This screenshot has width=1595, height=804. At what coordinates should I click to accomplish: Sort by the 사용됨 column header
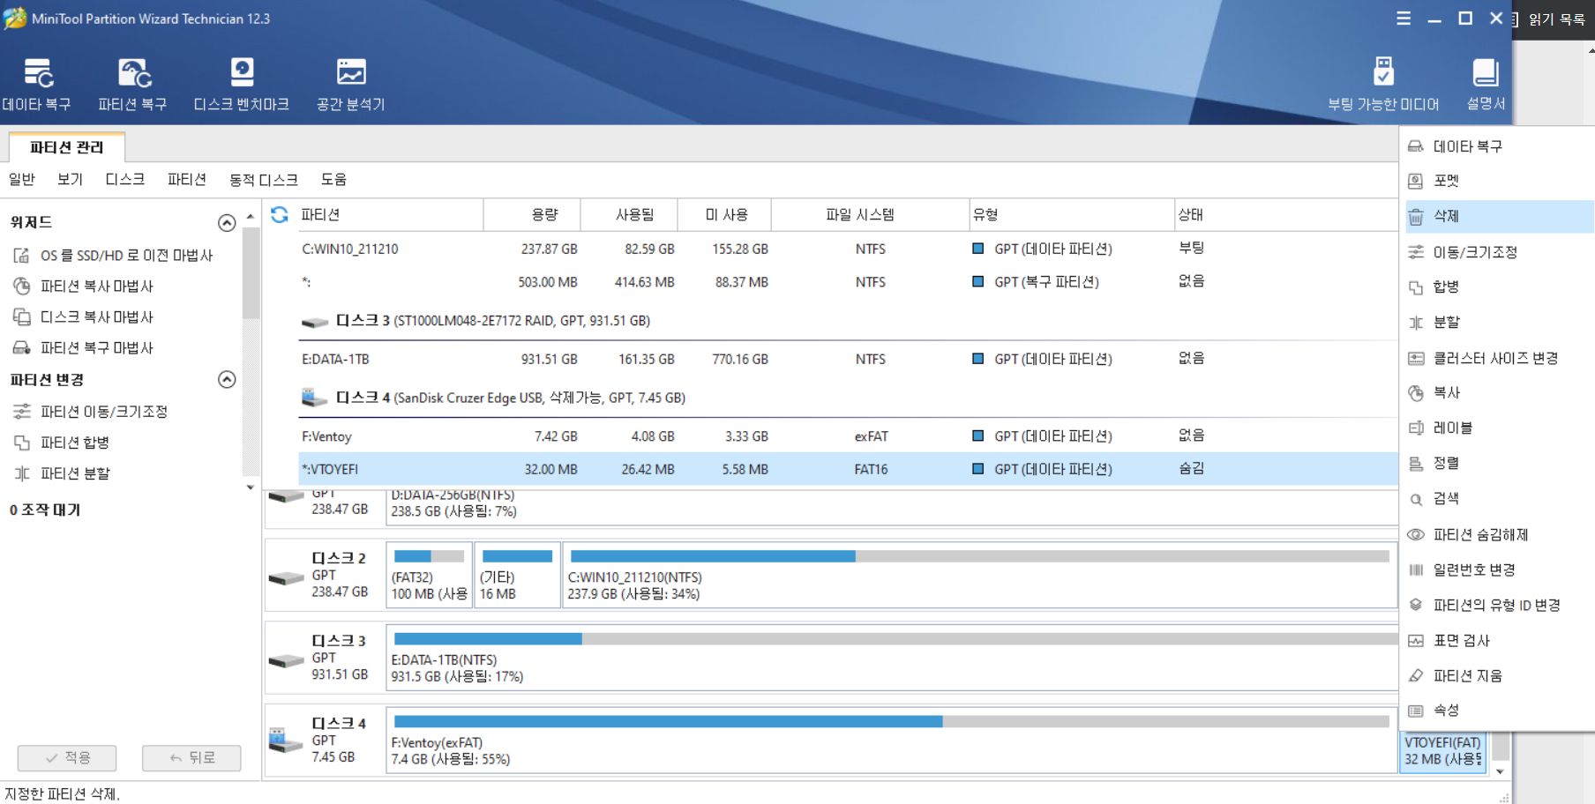point(630,214)
